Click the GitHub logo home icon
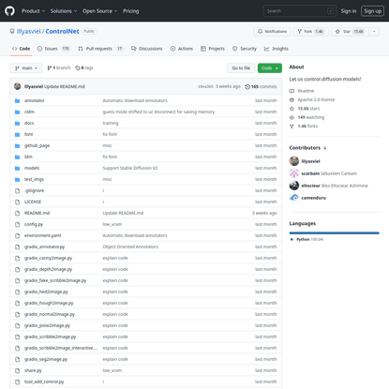389x389 pixels. pos(9,11)
